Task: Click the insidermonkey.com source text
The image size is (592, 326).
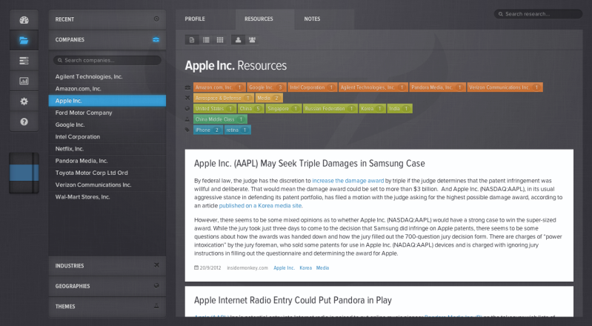Action: (x=247, y=267)
